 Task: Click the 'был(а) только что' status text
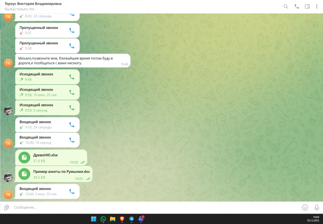point(19,9)
